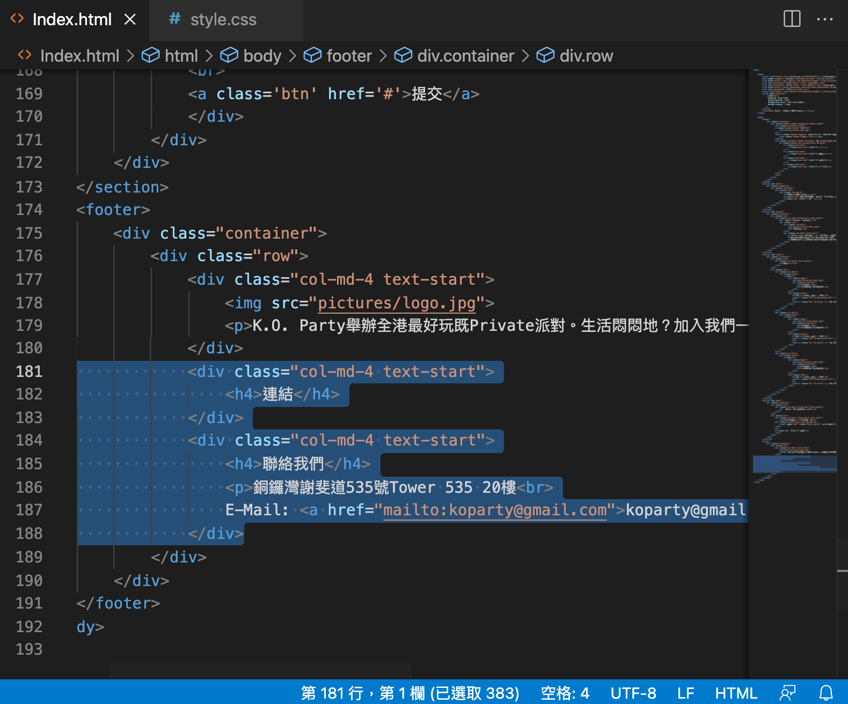Click the highlighted minimap viewport slider
Viewport: 848px width, 704px height.
point(794,464)
